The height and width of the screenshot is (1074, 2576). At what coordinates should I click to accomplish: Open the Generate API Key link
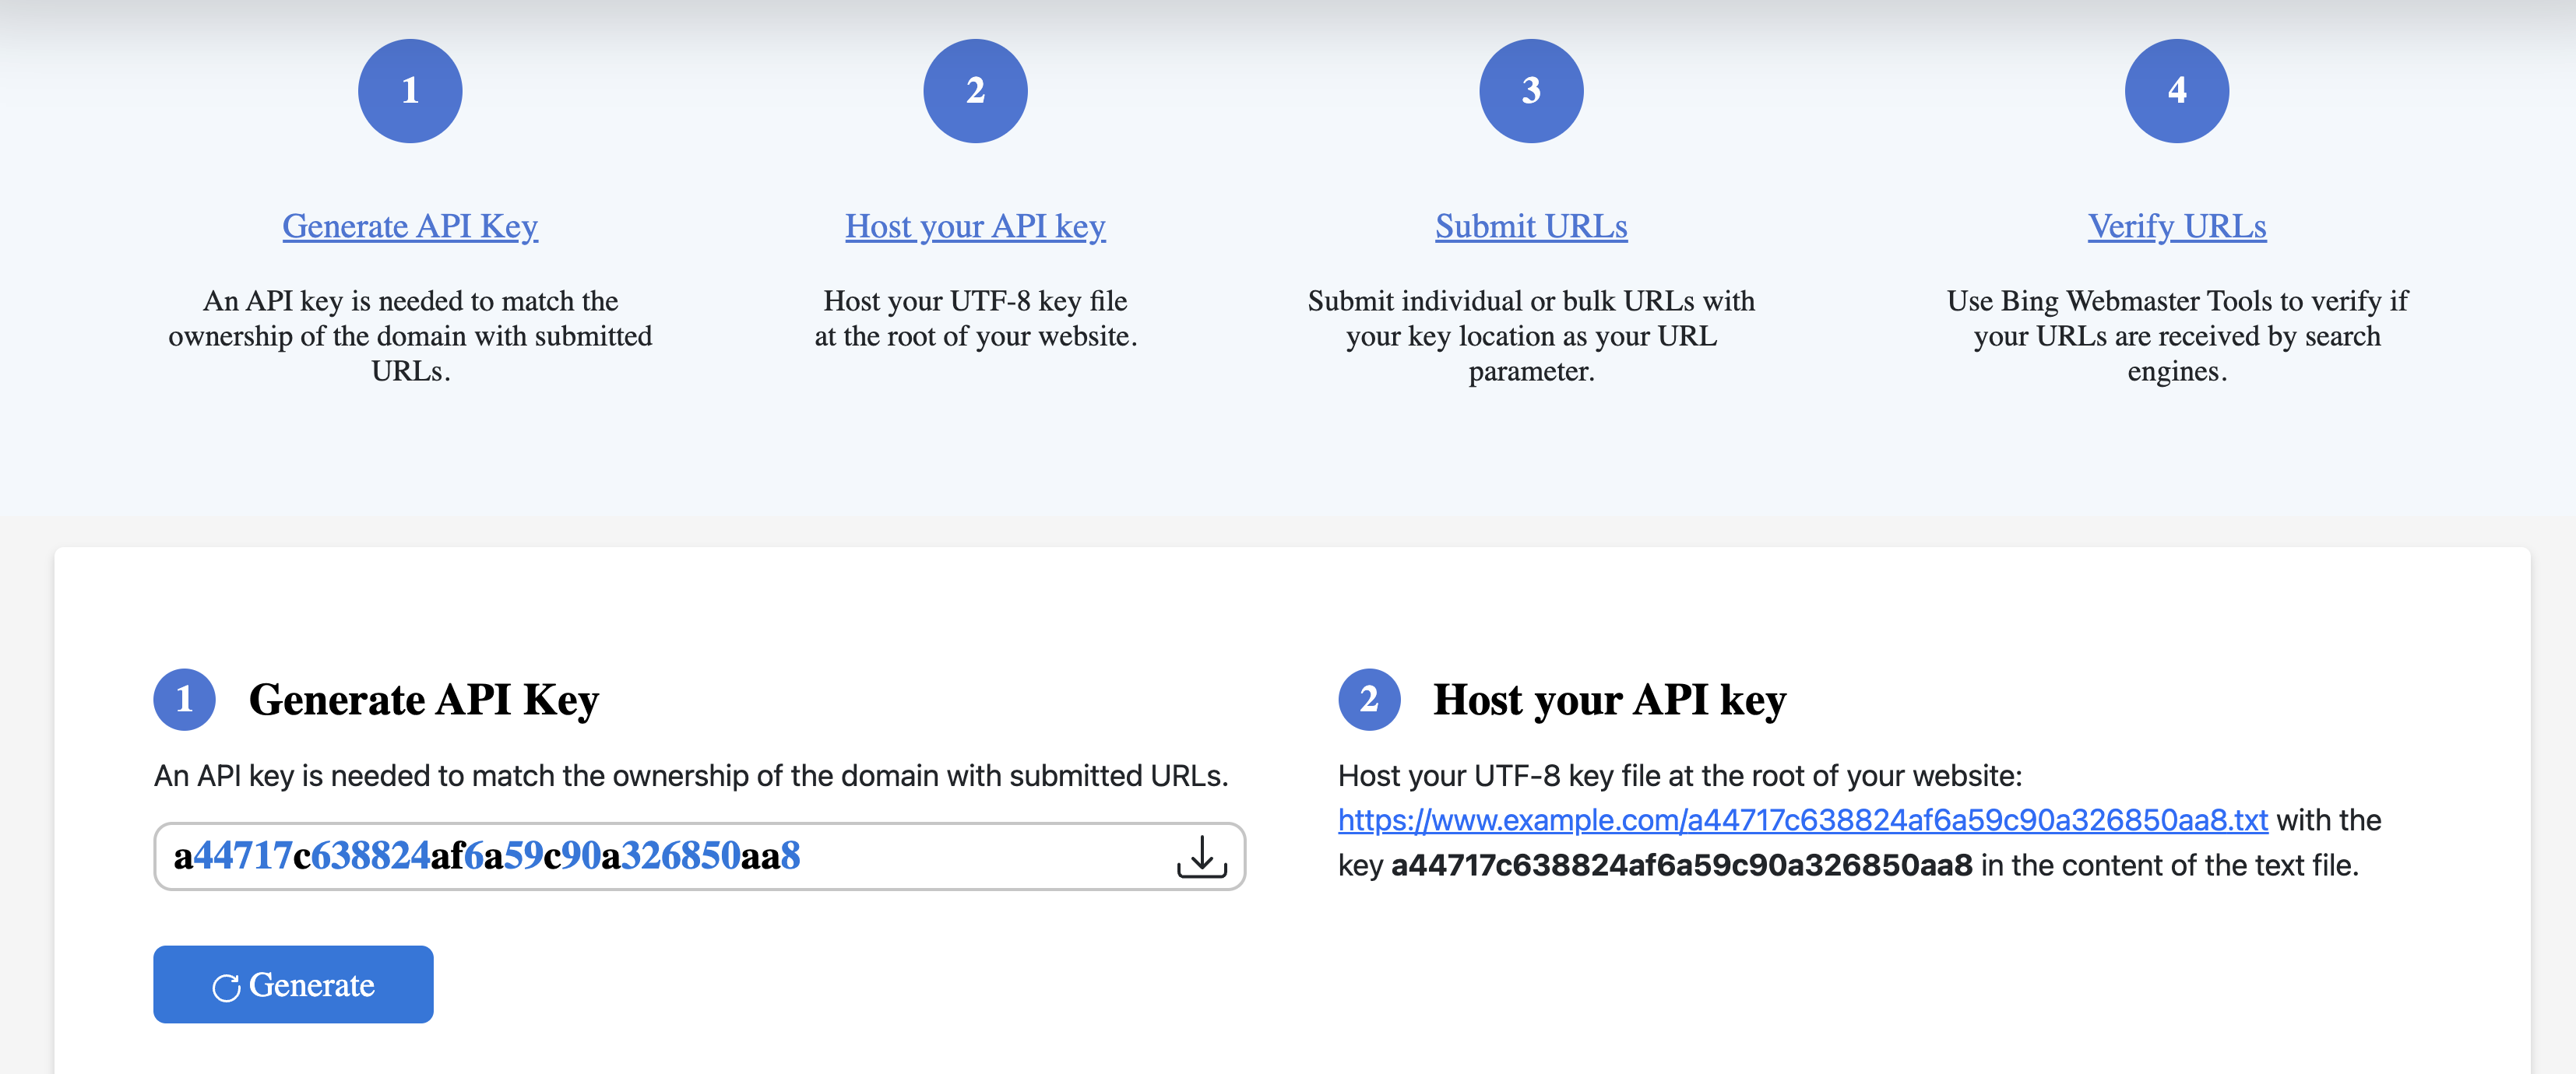pyautogui.click(x=410, y=226)
